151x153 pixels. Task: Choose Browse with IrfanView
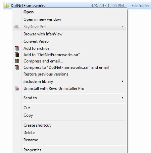[43, 34]
